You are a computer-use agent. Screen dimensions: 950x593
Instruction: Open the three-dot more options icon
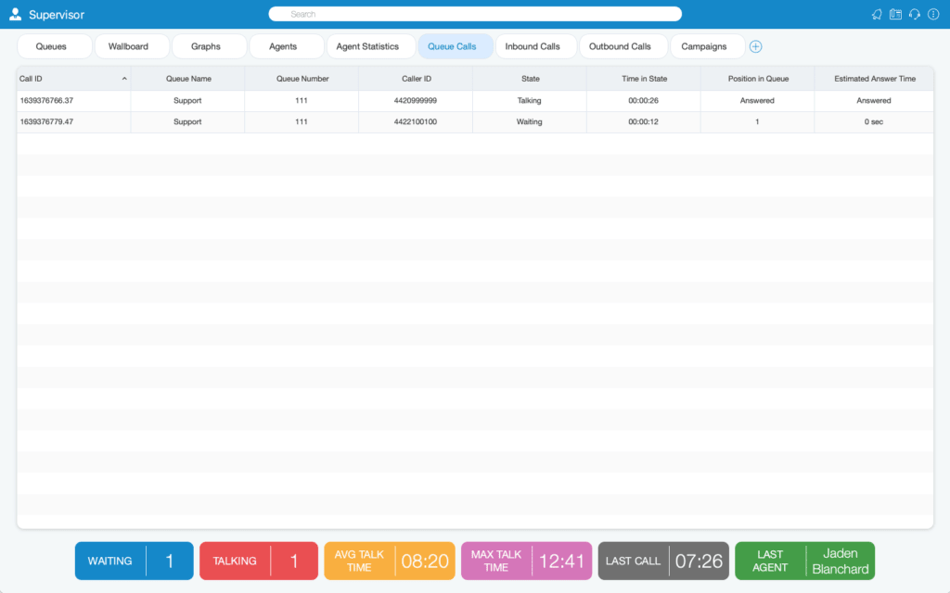click(x=933, y=15)
